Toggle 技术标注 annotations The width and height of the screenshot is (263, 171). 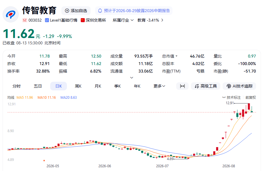[232, 98]
